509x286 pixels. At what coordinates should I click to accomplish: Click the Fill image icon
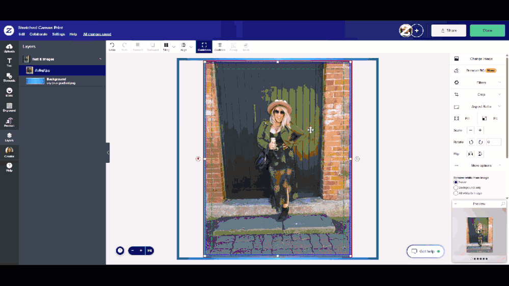pos(457,119)
